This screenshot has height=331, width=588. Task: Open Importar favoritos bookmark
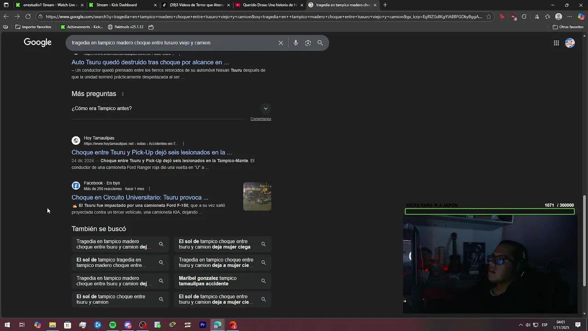(33, 27)
